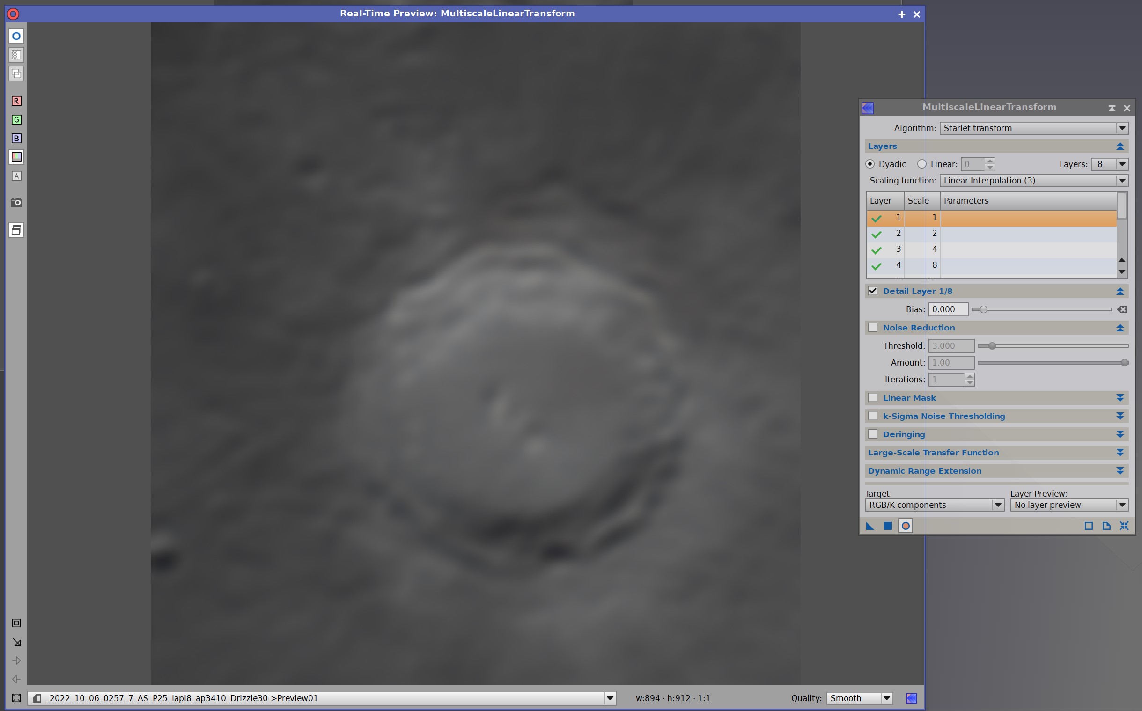Viewport: 1142px width, 711px height.
Task: Click the camera snapshot icon
Action: tap(16, 203)
